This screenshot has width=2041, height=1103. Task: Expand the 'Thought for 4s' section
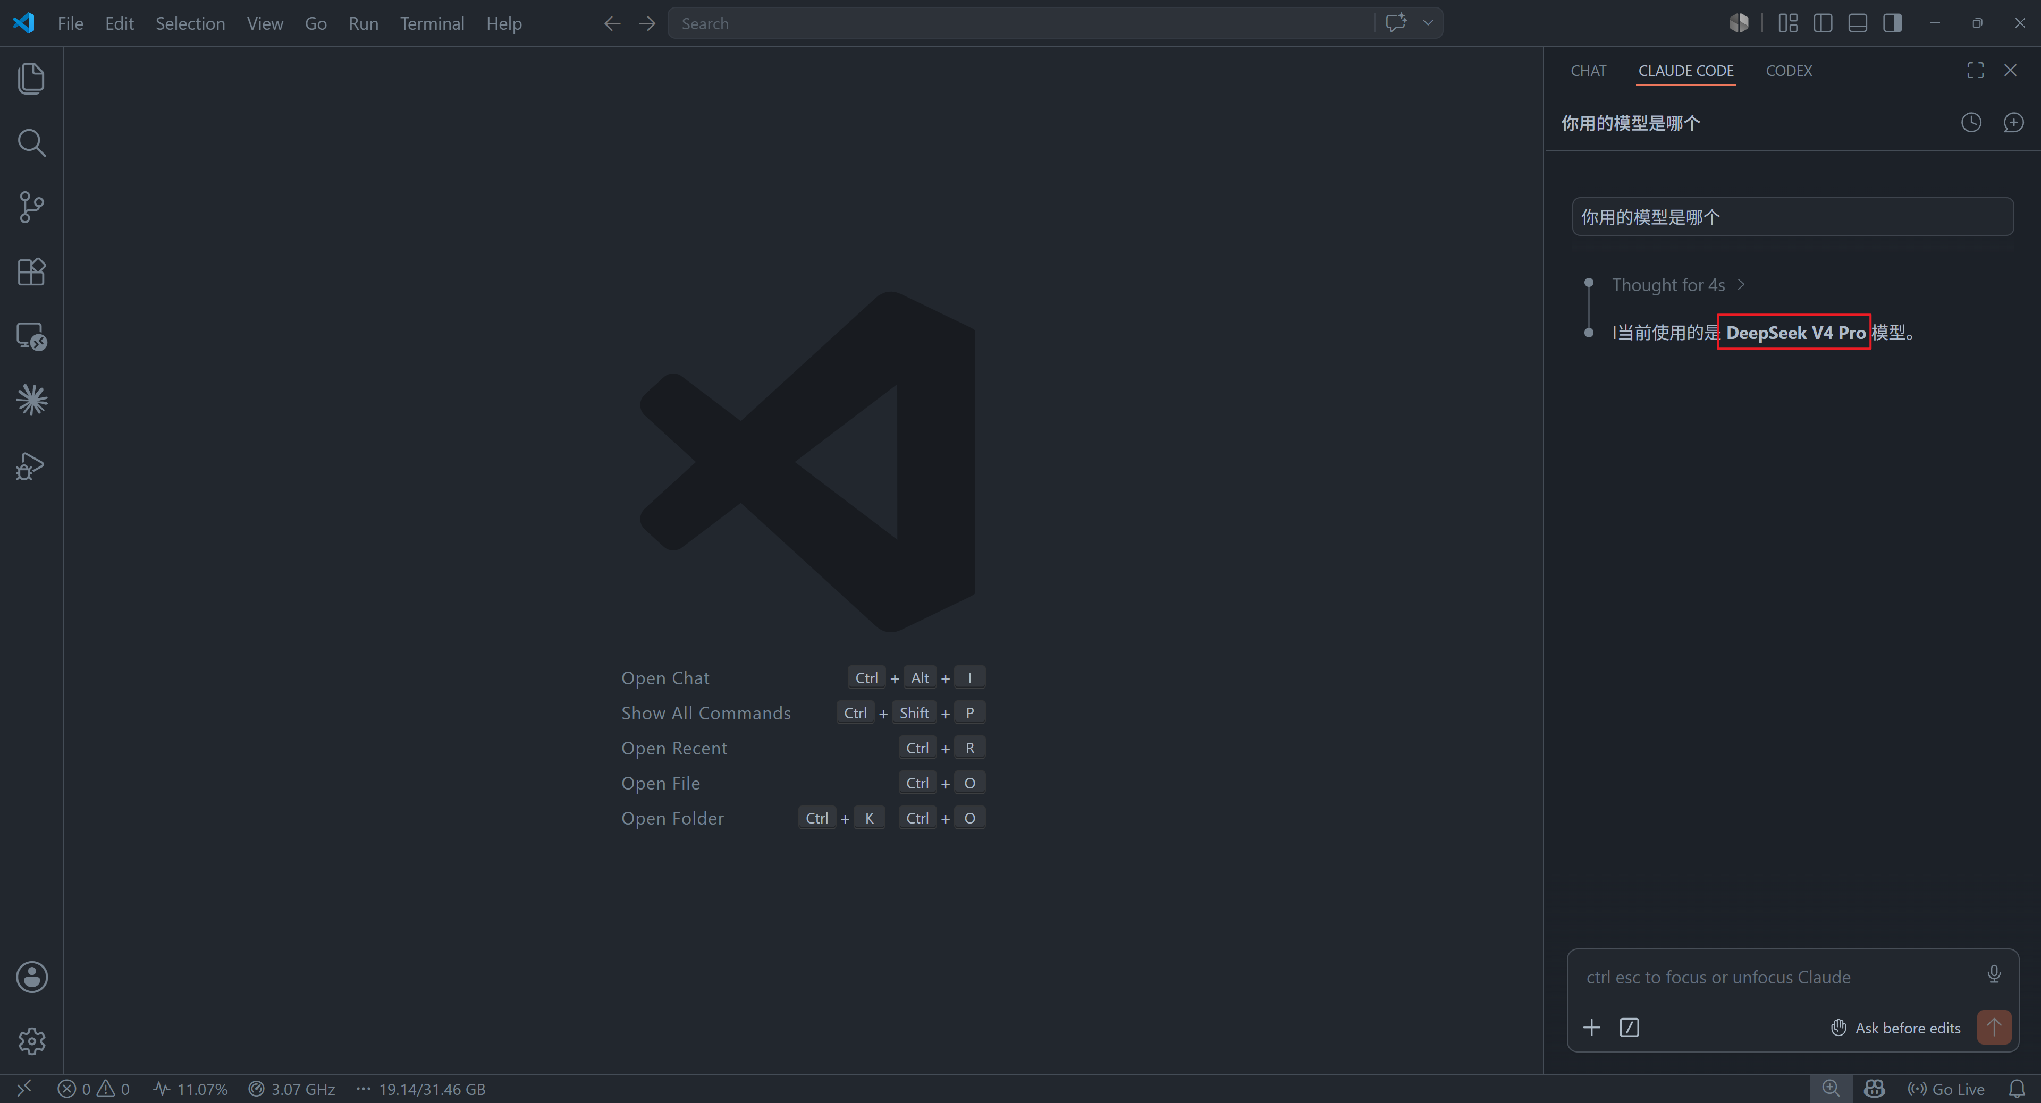1678,285
